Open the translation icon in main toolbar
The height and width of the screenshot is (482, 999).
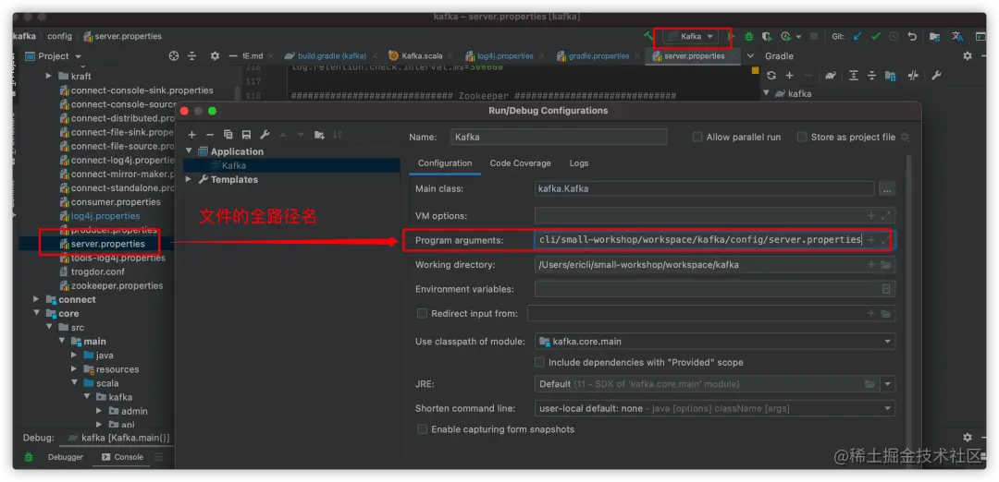pyautogui.click(x=957, y=37)
